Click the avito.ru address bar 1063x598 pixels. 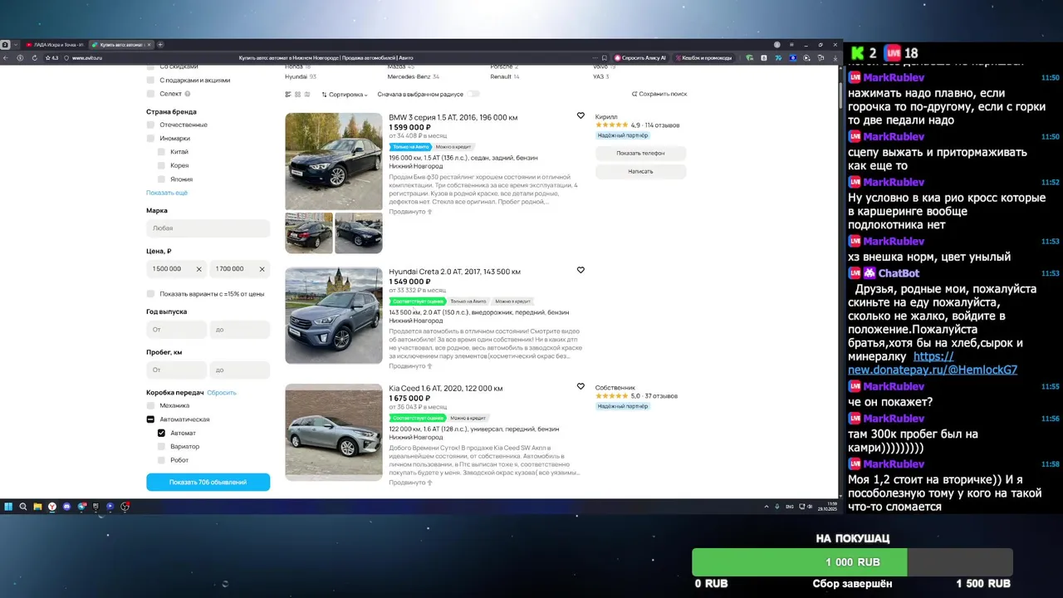(87, 58)
